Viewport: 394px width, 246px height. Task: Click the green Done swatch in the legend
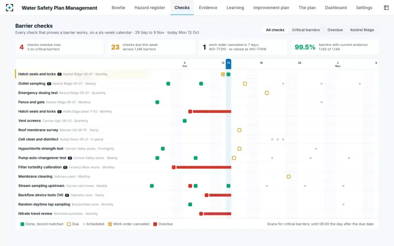tap(22, 224)
